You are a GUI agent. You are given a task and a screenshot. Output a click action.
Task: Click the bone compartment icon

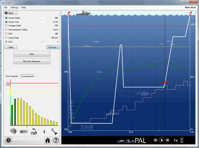pyautogui.click(x=54, y=132)
